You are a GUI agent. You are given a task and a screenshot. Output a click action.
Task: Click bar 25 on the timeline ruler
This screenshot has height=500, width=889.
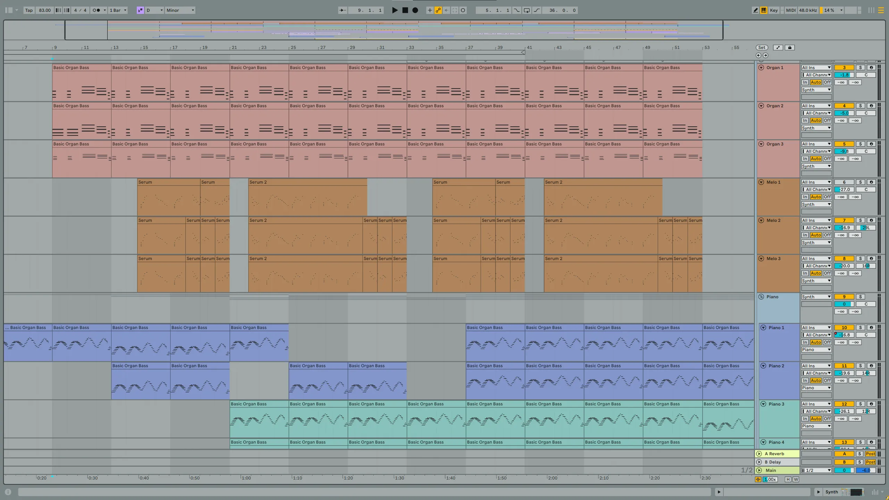(293, 48)
